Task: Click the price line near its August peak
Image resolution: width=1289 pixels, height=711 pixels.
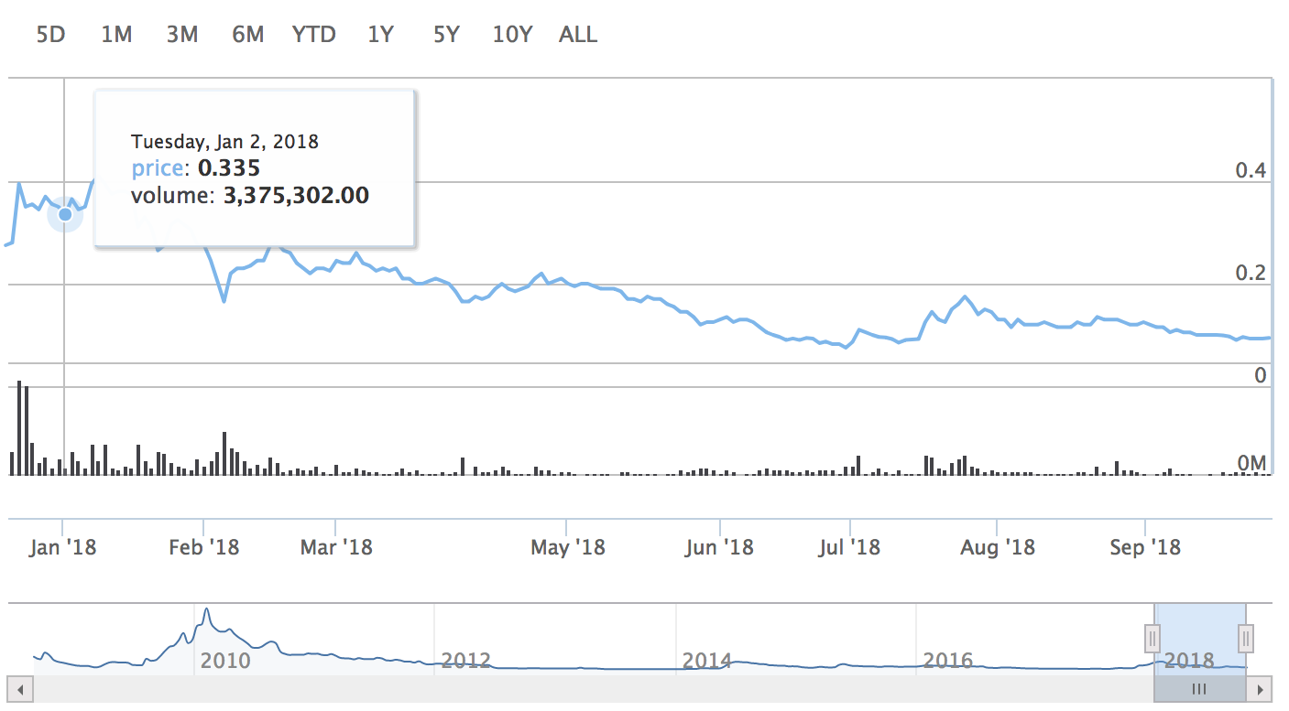Action: click(x=964, y=296)
